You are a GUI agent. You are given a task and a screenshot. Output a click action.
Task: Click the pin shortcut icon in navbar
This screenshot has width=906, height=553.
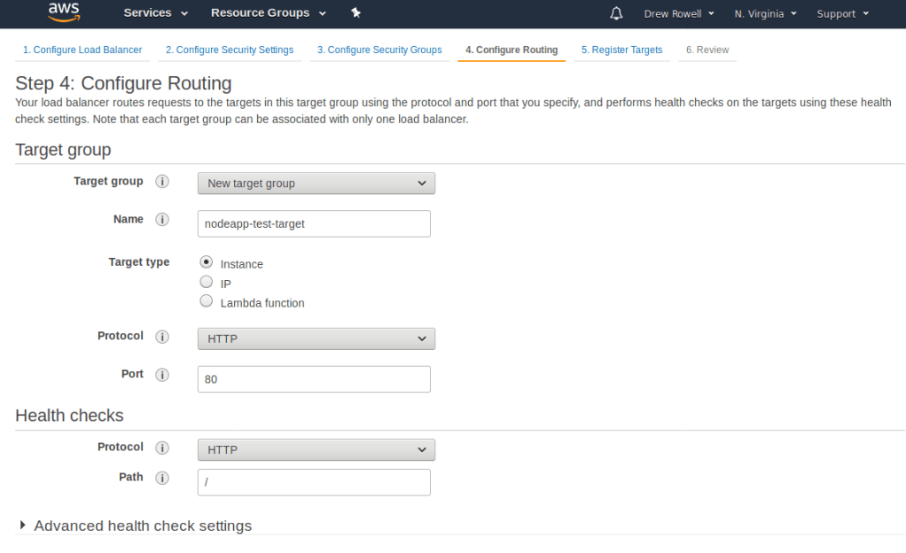pos(355,13)
